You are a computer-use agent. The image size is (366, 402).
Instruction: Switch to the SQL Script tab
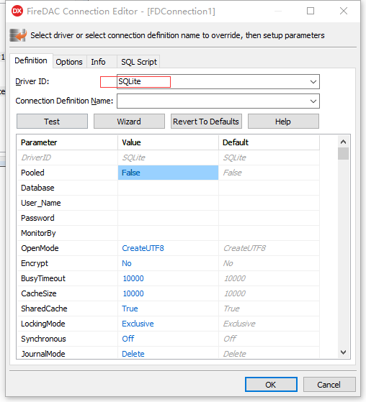[139, 62]
